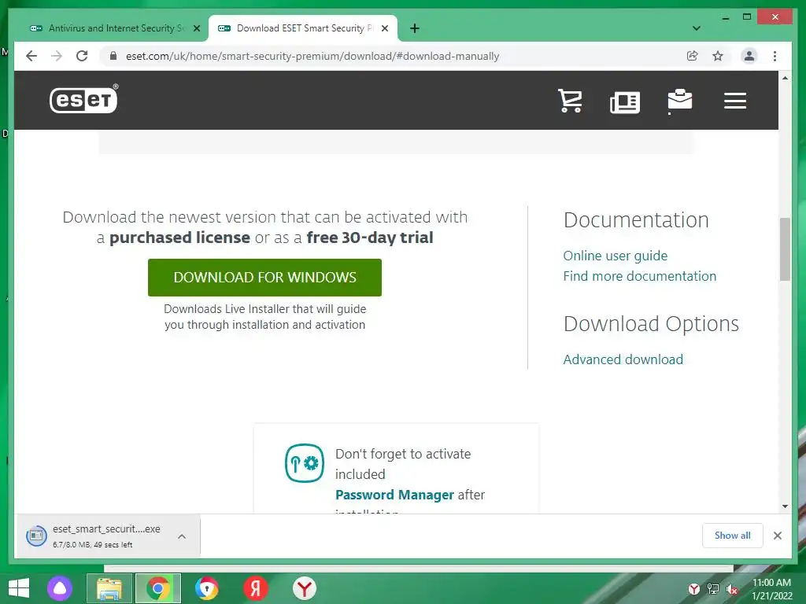This screenshot has height=604, width=806.
Task: Open the Alice assistant taskbar icon
Action: pos(60,588)
